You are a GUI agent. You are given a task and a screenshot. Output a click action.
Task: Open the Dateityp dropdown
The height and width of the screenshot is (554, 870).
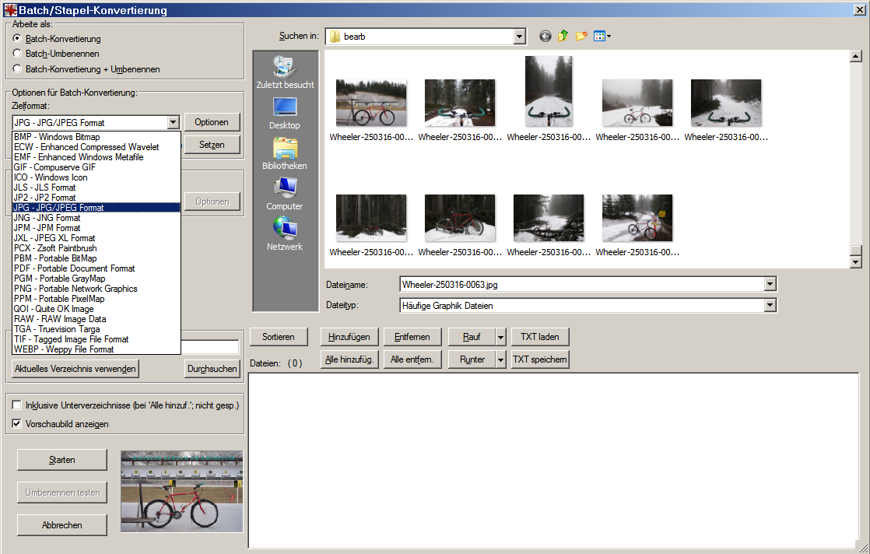770,306
